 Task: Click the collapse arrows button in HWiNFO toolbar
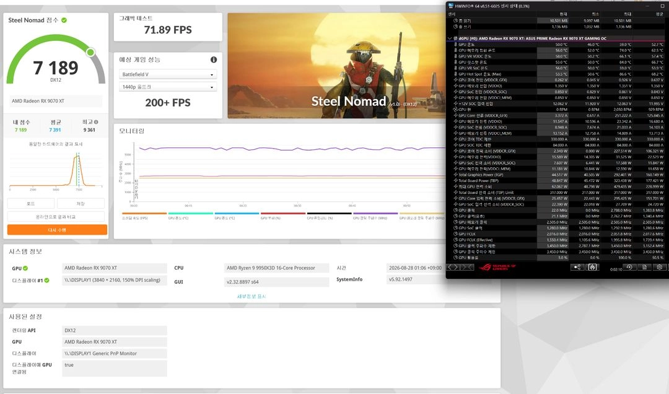(467, 267)
